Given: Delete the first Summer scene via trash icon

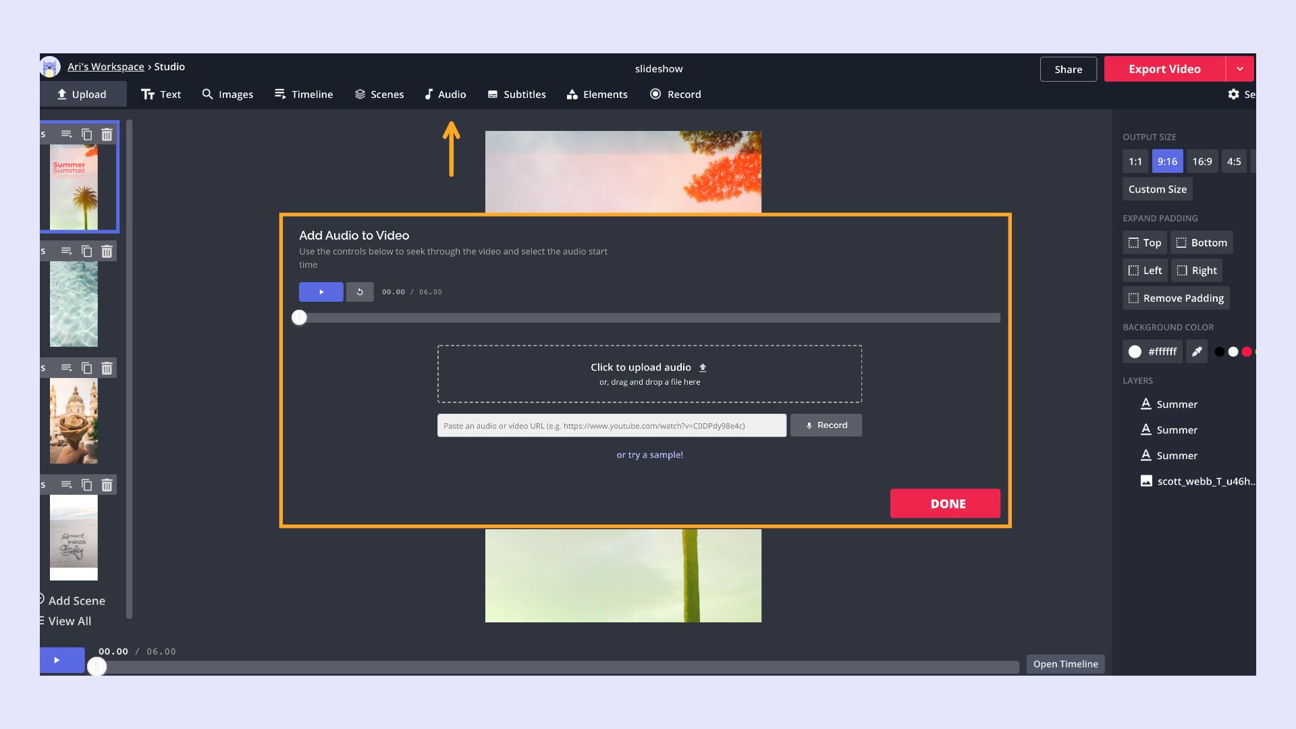Looking at the screenshot, I should tap(107, 134).
